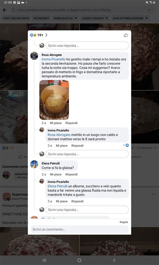This screenshot has height=265, width=159.
Task: Open Rosa Abrogato's profile picture
Action: tap(34, 56)
